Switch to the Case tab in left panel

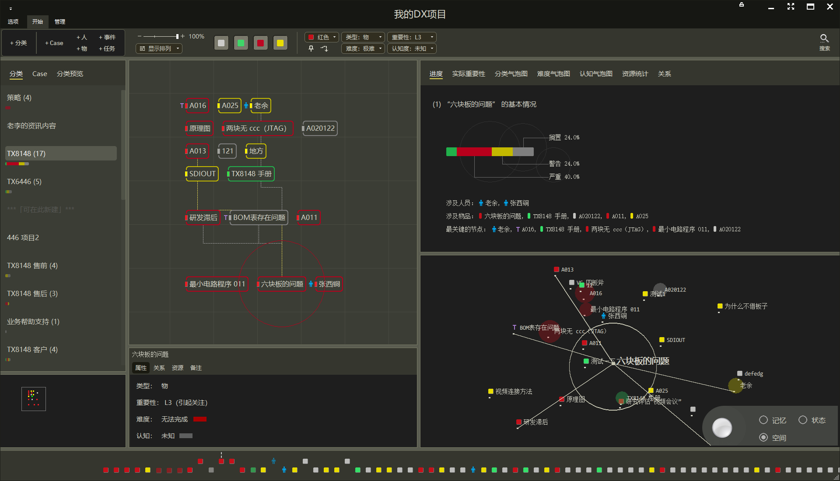click(x=40, y=74)
